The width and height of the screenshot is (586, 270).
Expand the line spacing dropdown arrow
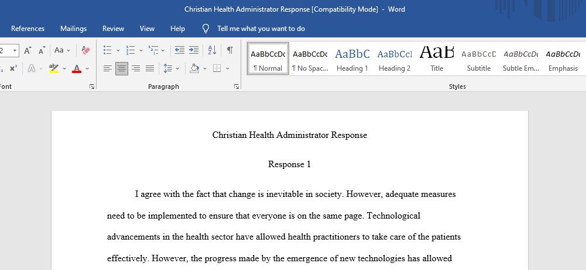pyautogui.click(x=177, y=68)
